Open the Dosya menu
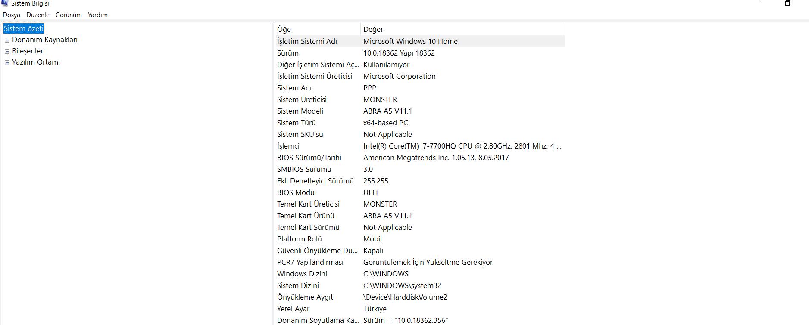 [11, 15]
